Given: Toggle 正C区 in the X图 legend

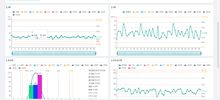Looking at the screenshot, I should (101, 12).
